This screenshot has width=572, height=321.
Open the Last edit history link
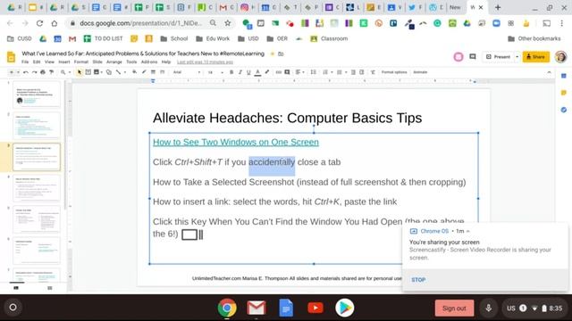coord(205,62)
